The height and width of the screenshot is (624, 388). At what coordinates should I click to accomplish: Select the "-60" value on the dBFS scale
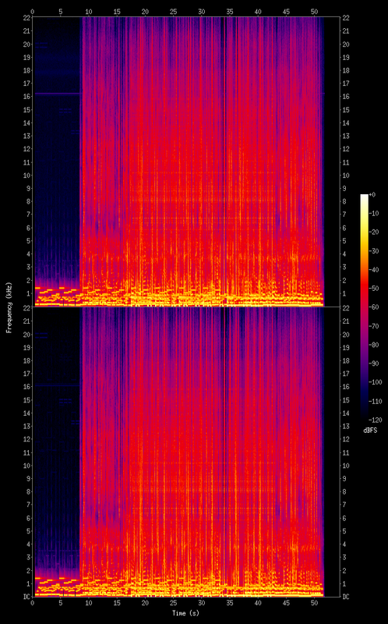click(374, 307)
